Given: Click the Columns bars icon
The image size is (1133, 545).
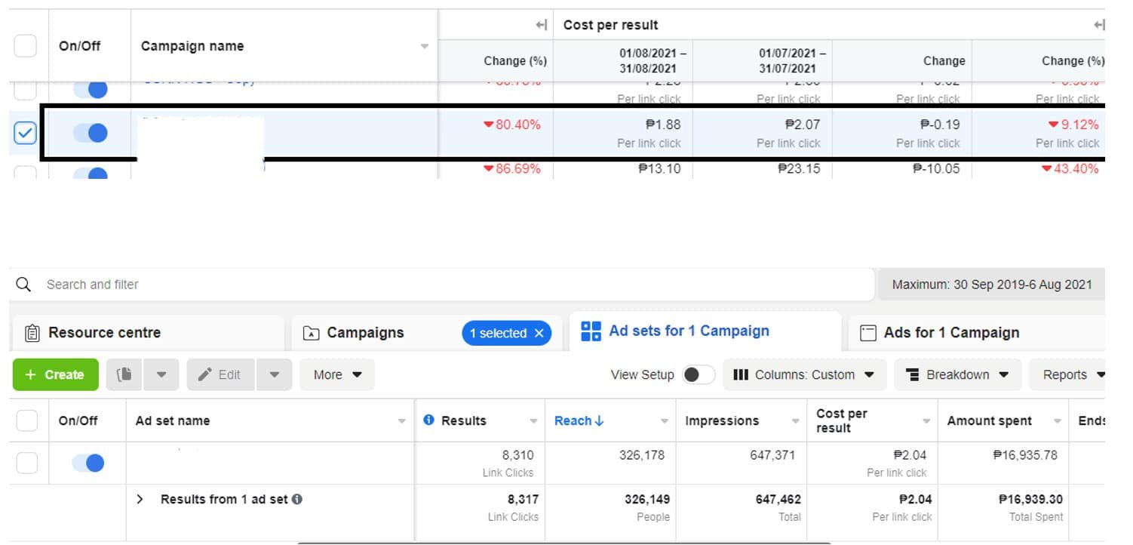Looking at the screenshot, I should coord(741,374).
